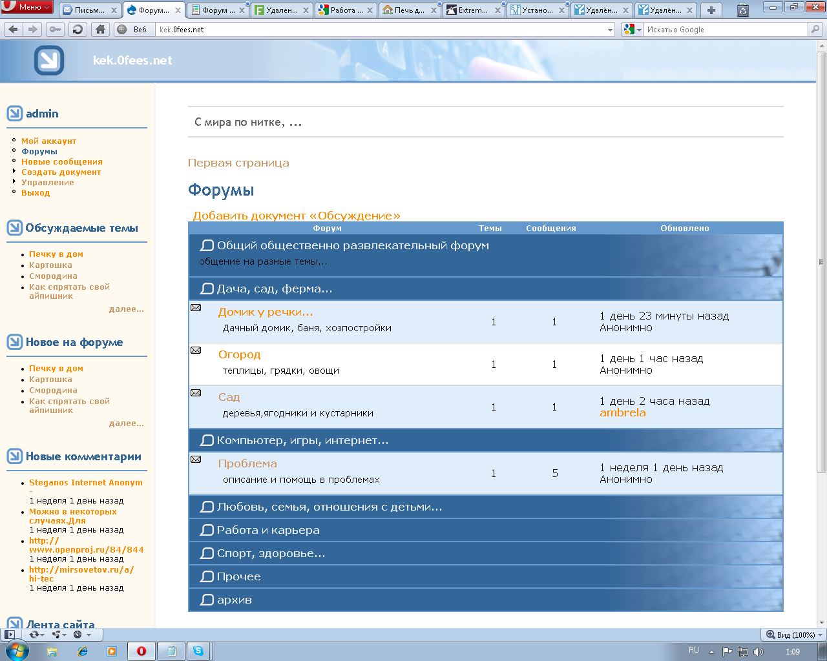This screenshot has height=661, width=827.
Task: Click the envelope icon beside the Огород forum
Action: (x=196, y=350)
